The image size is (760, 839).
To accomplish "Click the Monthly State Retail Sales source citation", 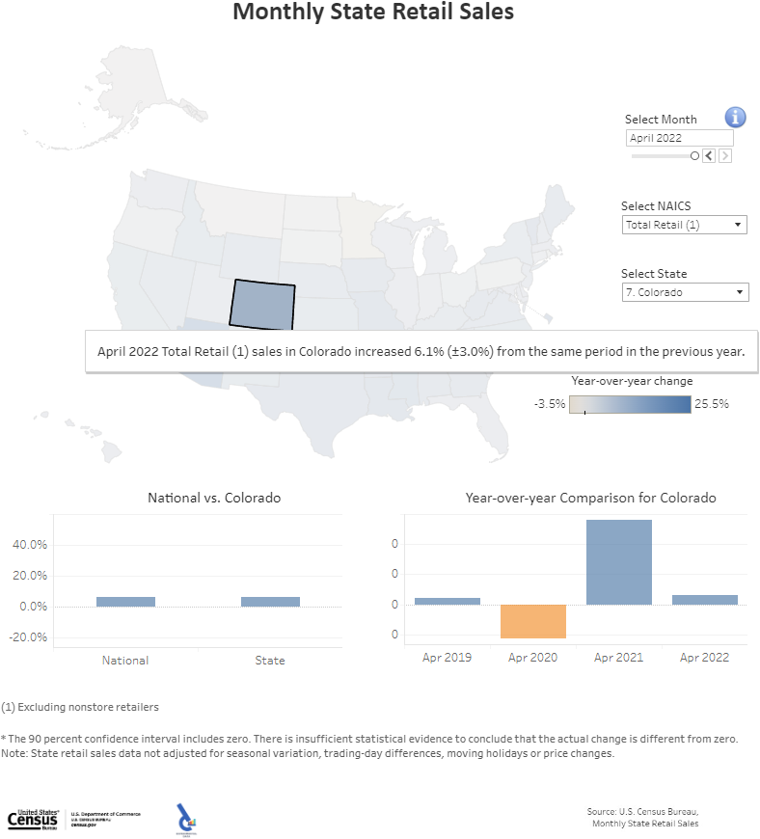I will [644, 823].
